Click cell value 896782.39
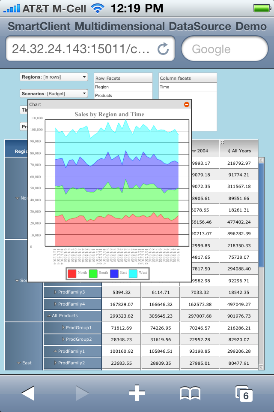The image size is (274, 412). coord(238,233)
